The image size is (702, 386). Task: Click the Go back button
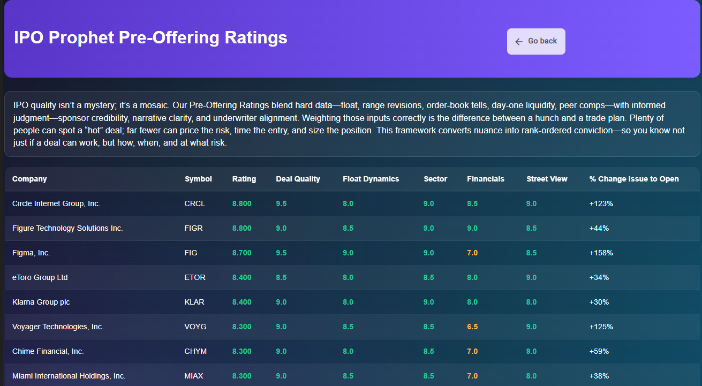click(x=536, y=41)
